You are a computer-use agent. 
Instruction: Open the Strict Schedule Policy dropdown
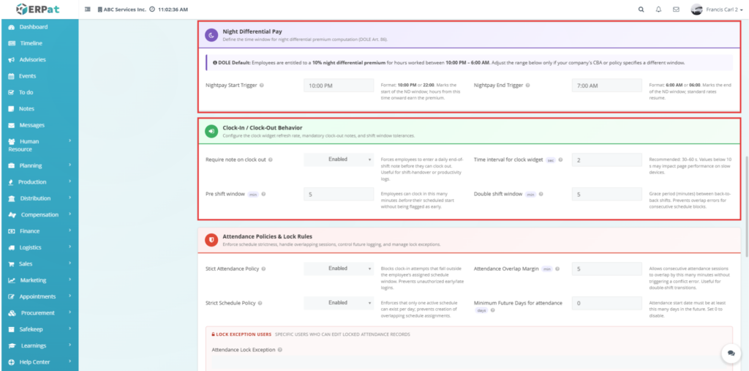(339, 303)
